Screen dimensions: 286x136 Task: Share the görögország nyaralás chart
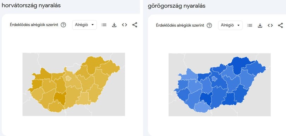pyautogui.click(x=280, y=25)
